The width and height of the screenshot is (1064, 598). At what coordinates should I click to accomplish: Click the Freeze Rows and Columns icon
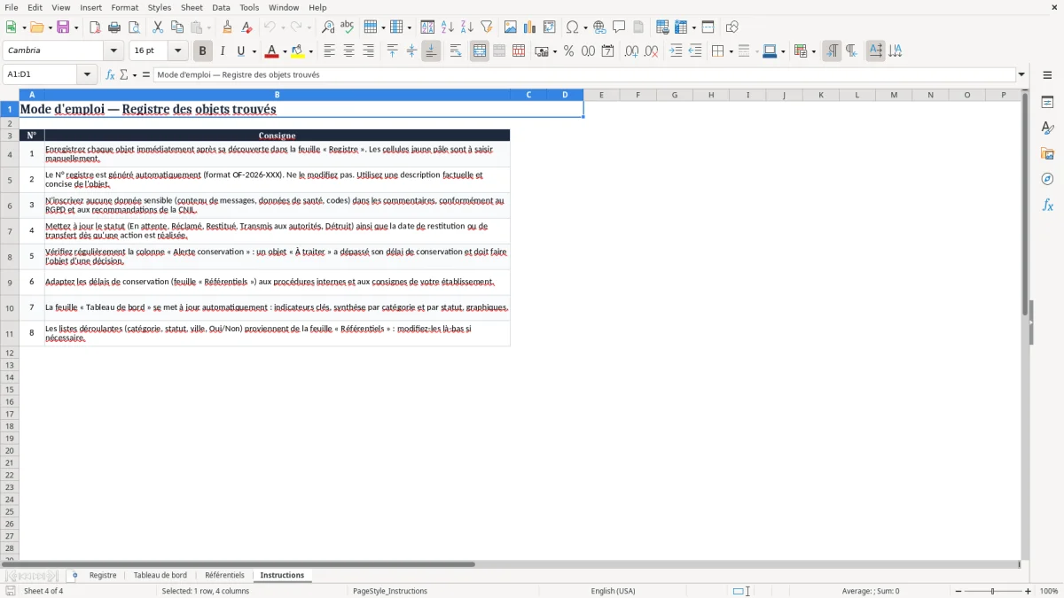(x=683, y=27)
